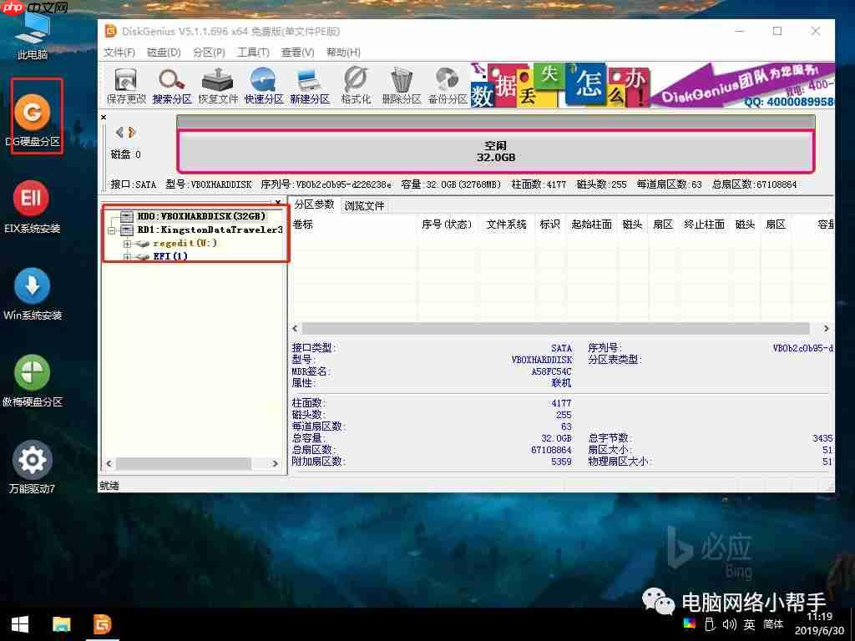Image resolution: width=855 pixels, height=641 pixels.
Task: Open the 搜索分区 (Search Partition) tool
Action: (x=169, y=83)
